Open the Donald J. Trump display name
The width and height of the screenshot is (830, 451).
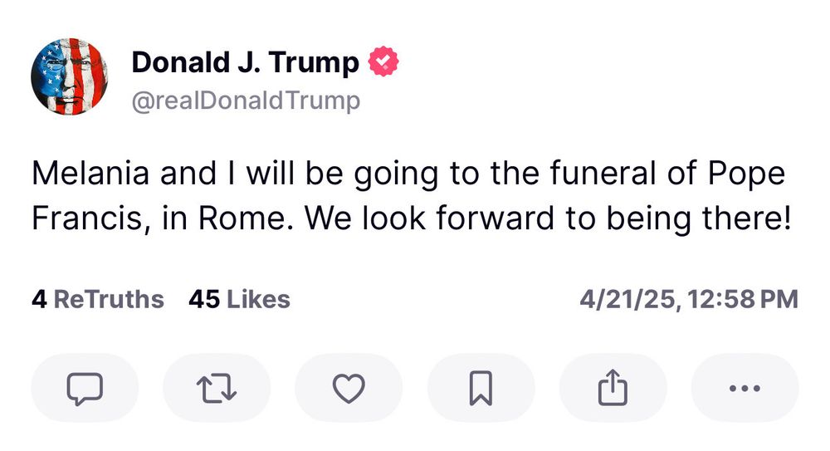(x=246, y=62)
